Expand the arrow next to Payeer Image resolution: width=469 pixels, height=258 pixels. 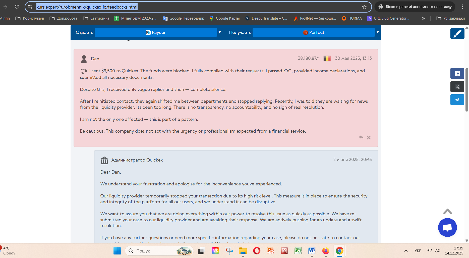pyautogui.click(x=220, y=32)
